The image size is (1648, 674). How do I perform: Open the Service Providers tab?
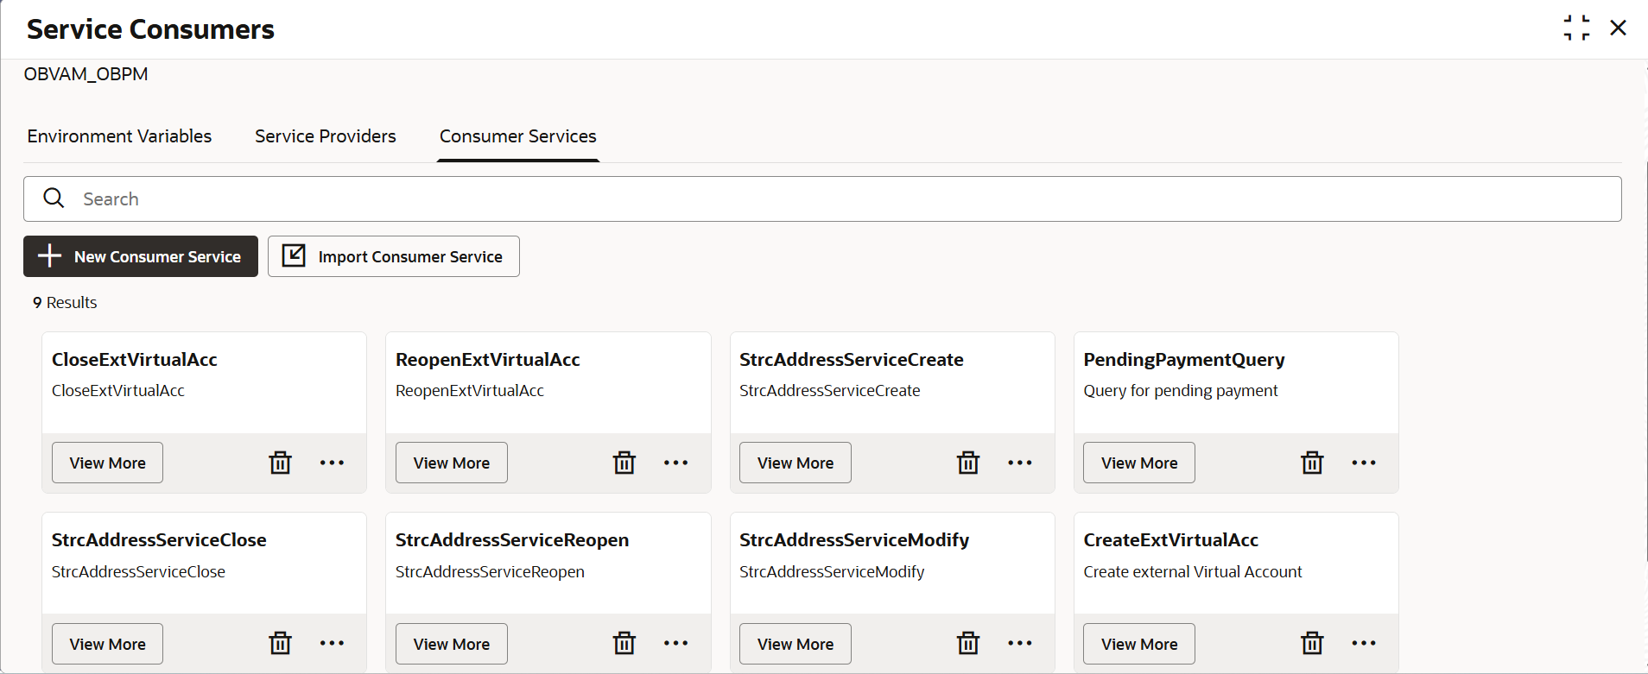[326, 136]
